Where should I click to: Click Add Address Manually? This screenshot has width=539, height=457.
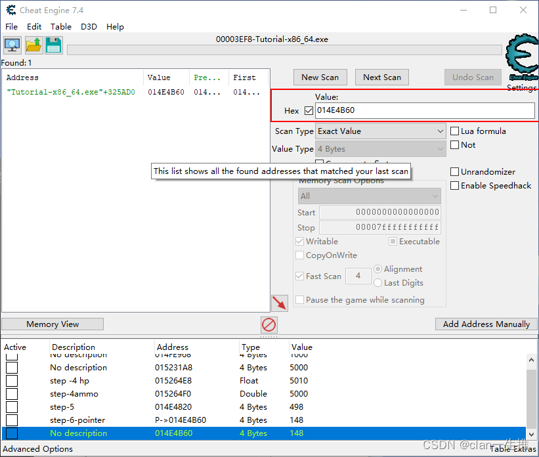point(486,324)
